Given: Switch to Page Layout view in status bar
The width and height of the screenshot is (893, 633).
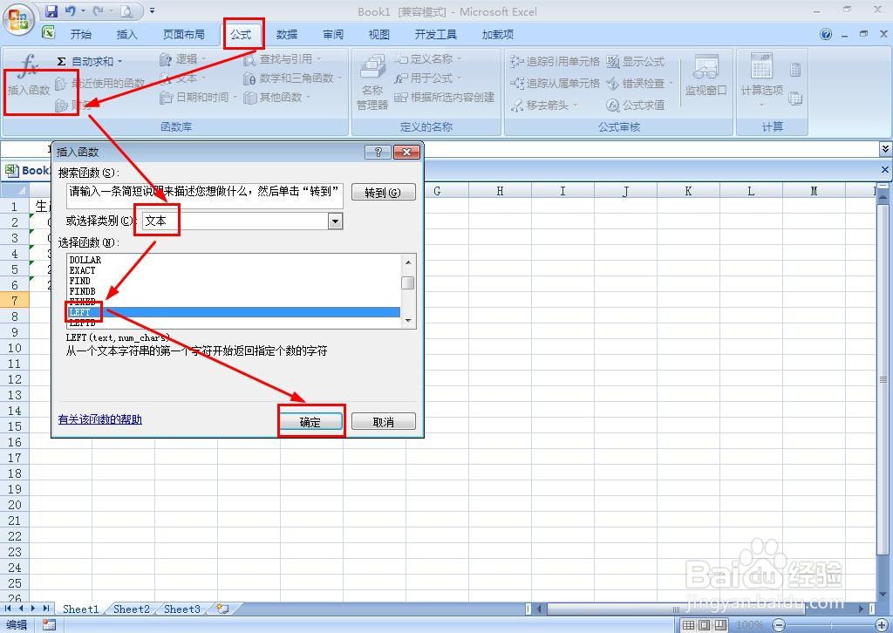Looking at the screenshot, I should [705, 625].
